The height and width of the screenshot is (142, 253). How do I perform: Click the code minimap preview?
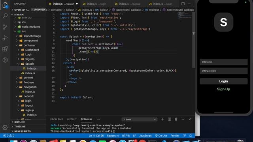(x=185, y=16)
